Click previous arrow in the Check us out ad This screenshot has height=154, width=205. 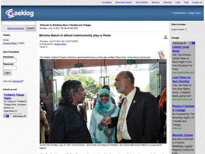click(x=5, y=116)
